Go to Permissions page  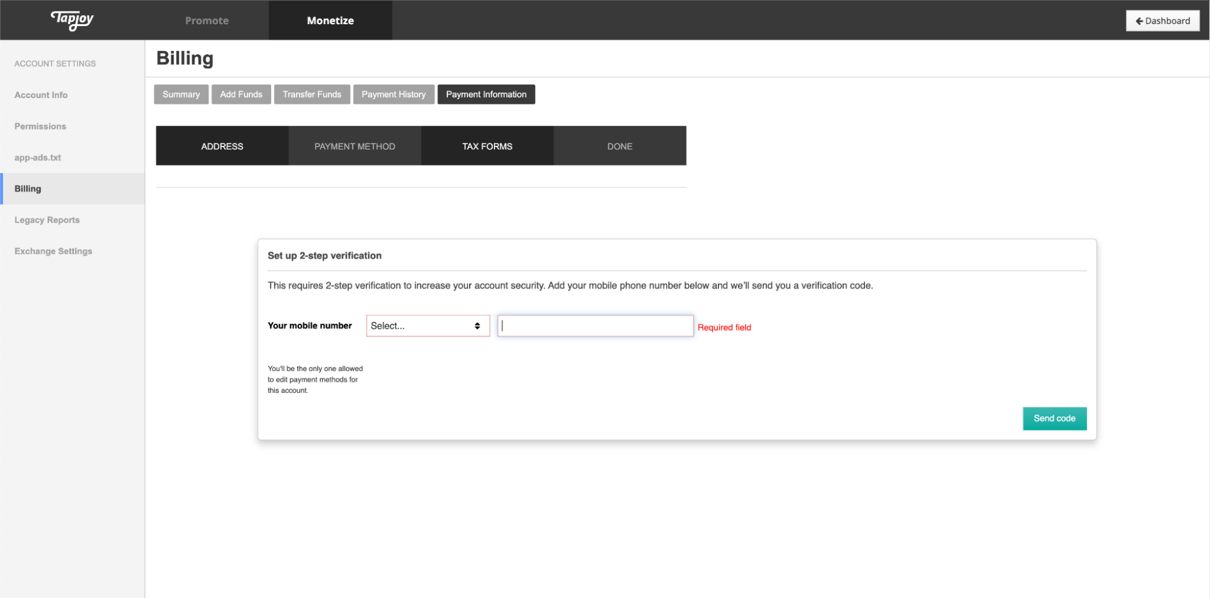click(x=41, y=126)
